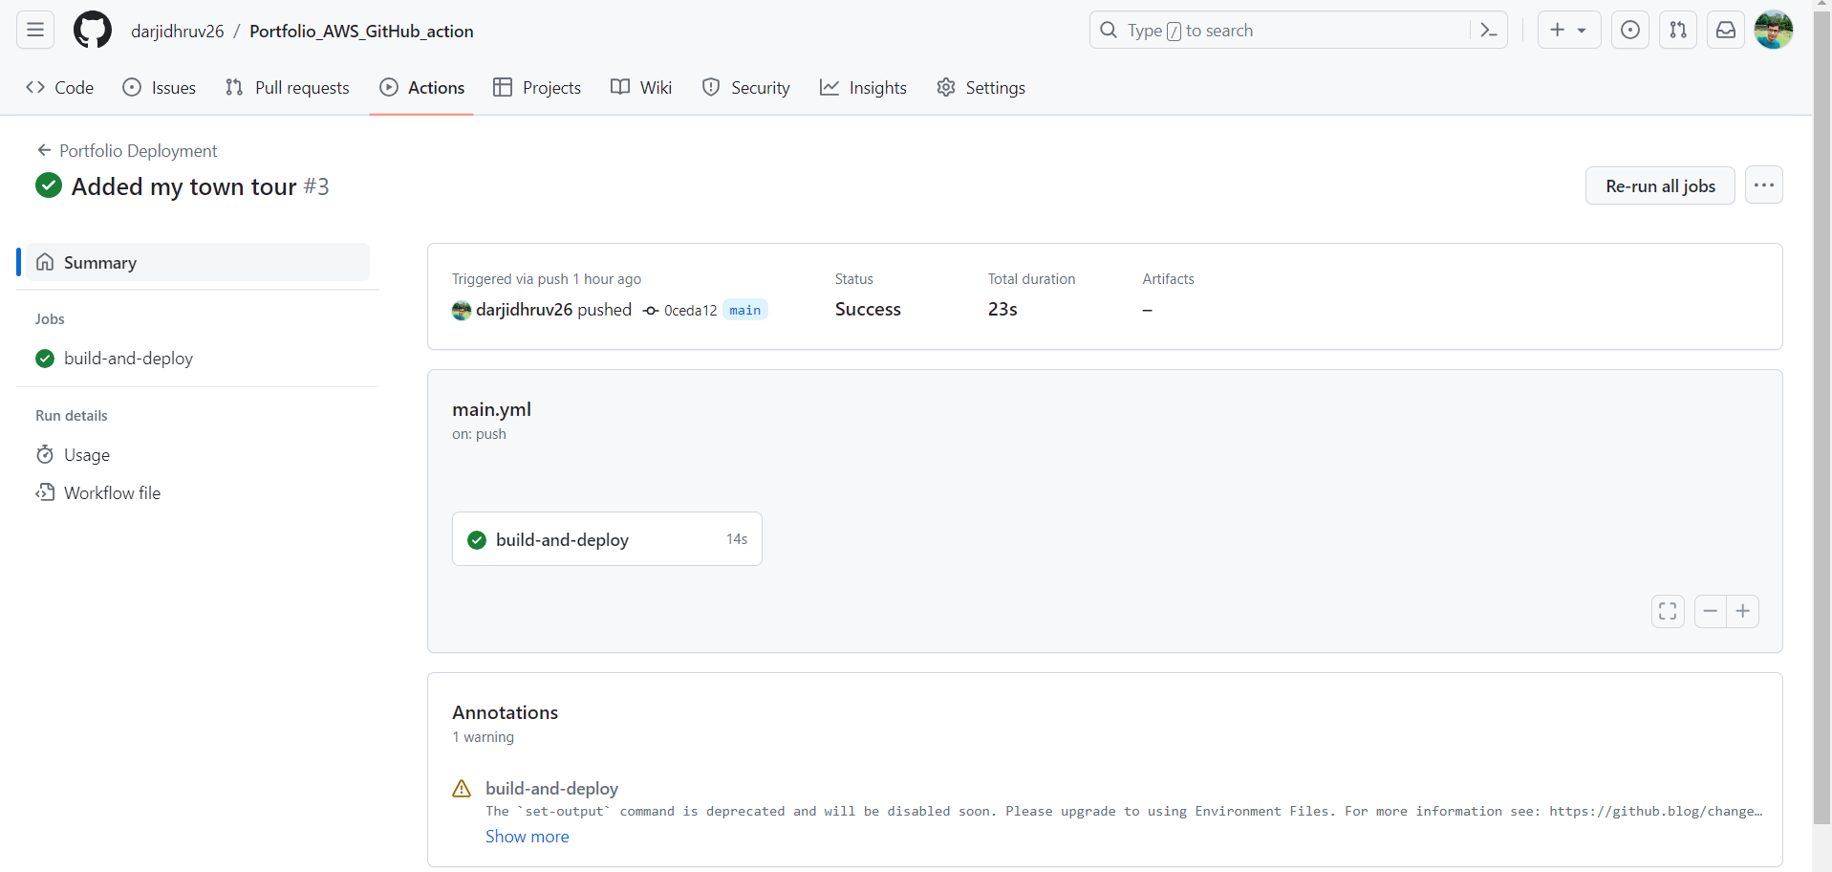Image resolution: width=1832 pixels, height=872 pixels.
Task: Open the navigation hamburger menu
Action: click(x=33, y=30)
